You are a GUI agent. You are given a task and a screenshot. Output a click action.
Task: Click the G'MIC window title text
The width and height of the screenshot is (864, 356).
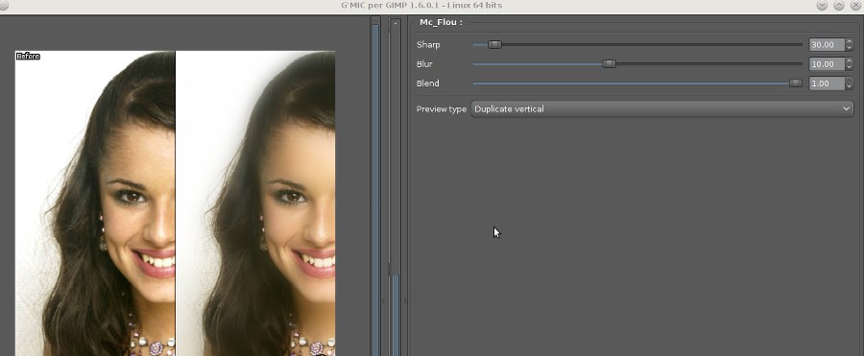[x=421, y=5]
